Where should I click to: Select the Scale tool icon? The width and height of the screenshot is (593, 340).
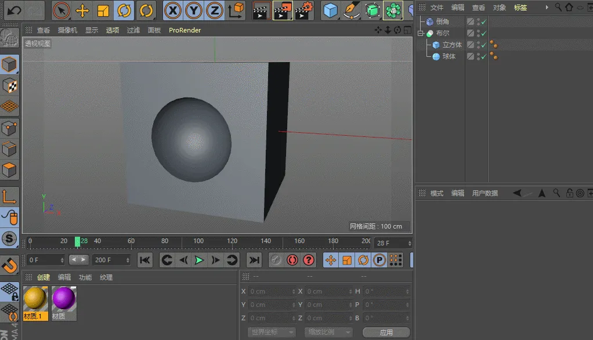[x=103, y=10]
